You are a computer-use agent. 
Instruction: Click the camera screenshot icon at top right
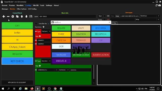point(160,5)
